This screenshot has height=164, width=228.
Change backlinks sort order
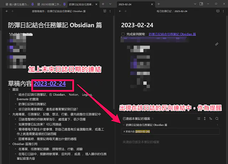coord(211,119)
